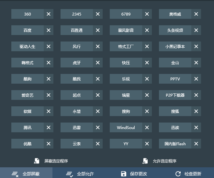Click the X icon beside 搜狐
The width and height of the screenshot is (214, 178).
pyautogui.click(x=196, y=111)
